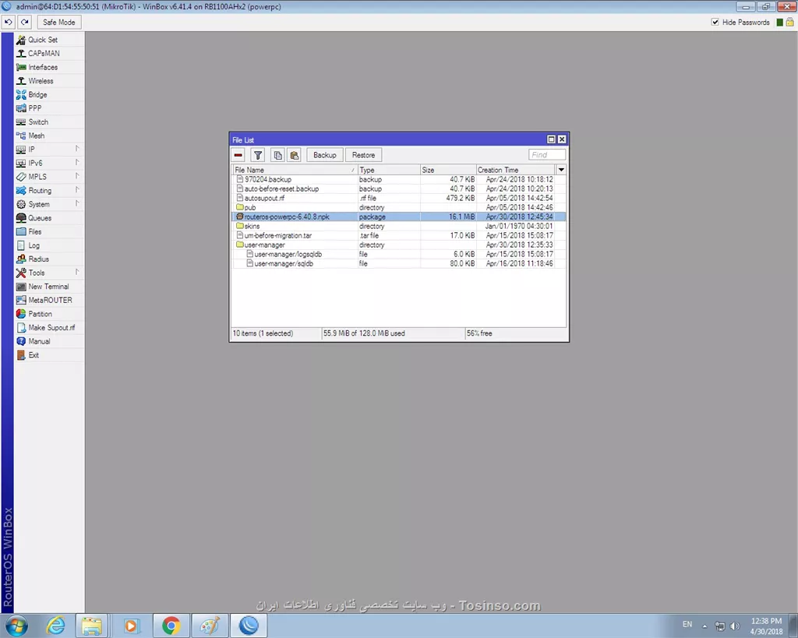The width and height of the screenshot is (798, 638).
Task: Open the Queues section
Action: tap(49, 218)
